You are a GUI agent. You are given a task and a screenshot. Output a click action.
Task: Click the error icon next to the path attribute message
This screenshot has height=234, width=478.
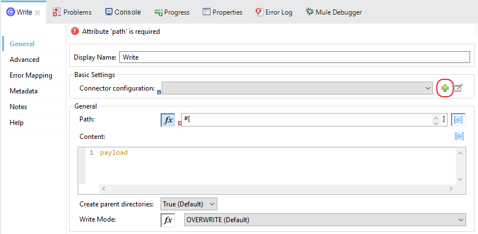click(74, 31)
